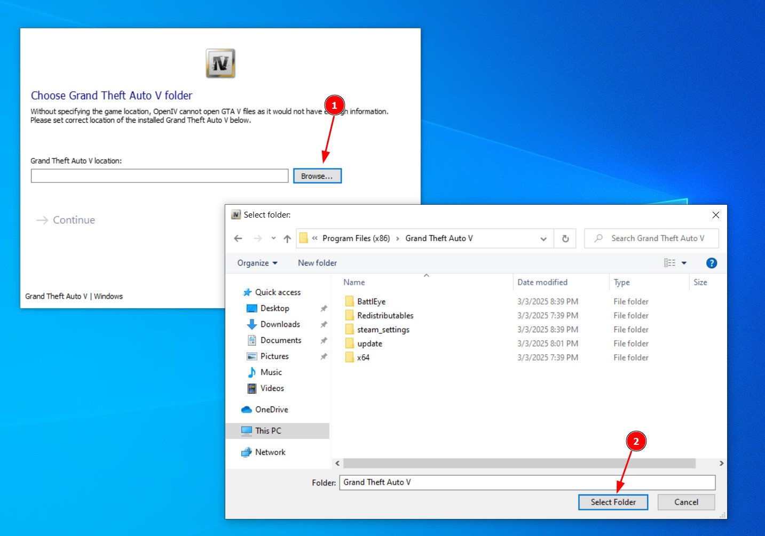This screenshot has width=765, height=536.
Task: Click the scrollbar right arrow
Action: click(721, 463)
